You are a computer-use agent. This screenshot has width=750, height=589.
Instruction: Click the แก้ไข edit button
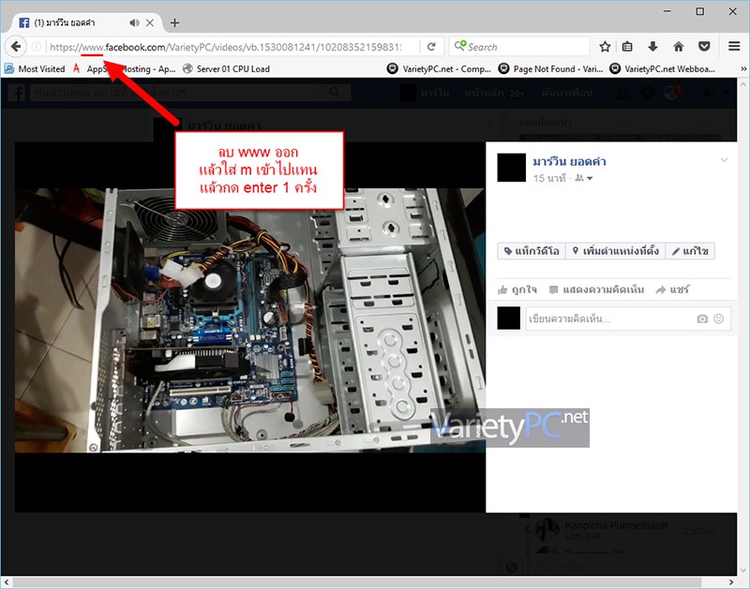point(690,251)
